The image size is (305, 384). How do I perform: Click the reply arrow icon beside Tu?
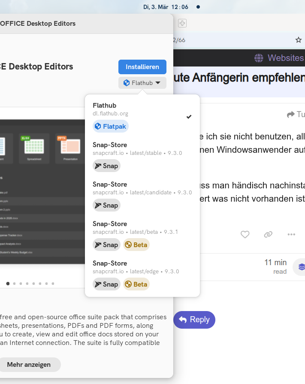(291, 115)
